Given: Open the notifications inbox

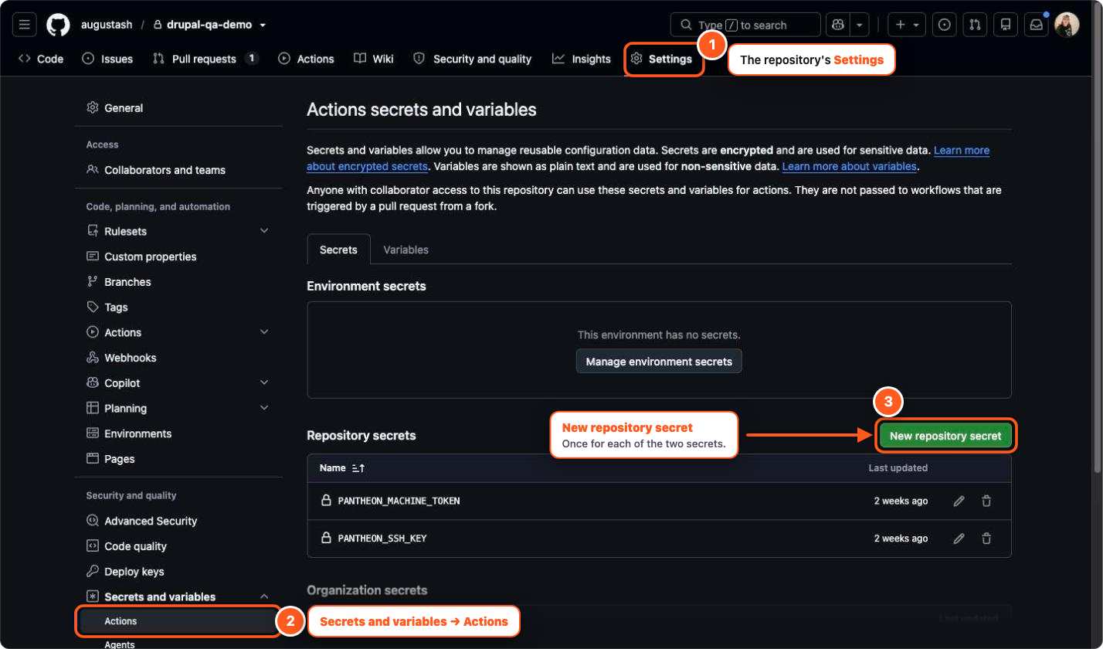Looking at the screenshot, I should click(1036, 25).
